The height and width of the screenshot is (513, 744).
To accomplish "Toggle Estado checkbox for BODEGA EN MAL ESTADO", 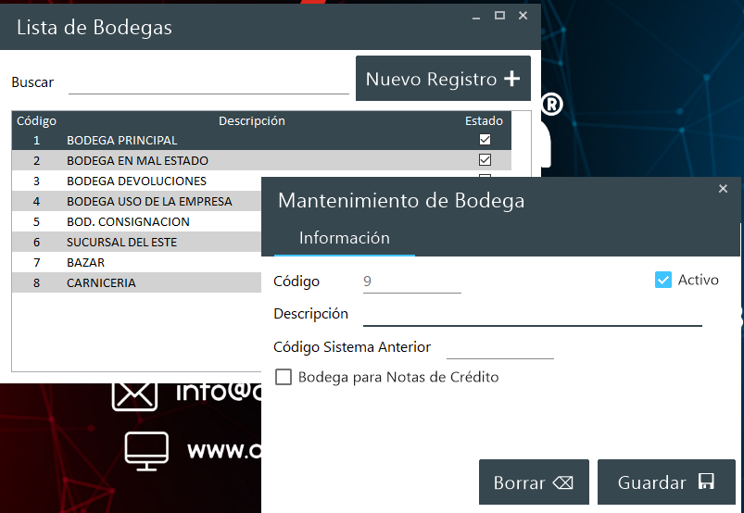I will pos(484,160).
